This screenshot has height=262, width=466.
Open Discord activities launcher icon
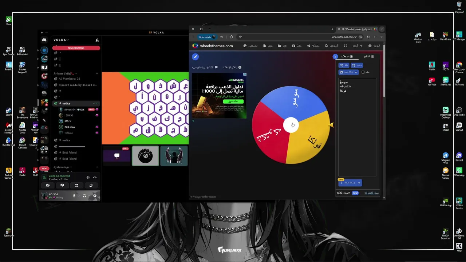(x=77, y=185)
